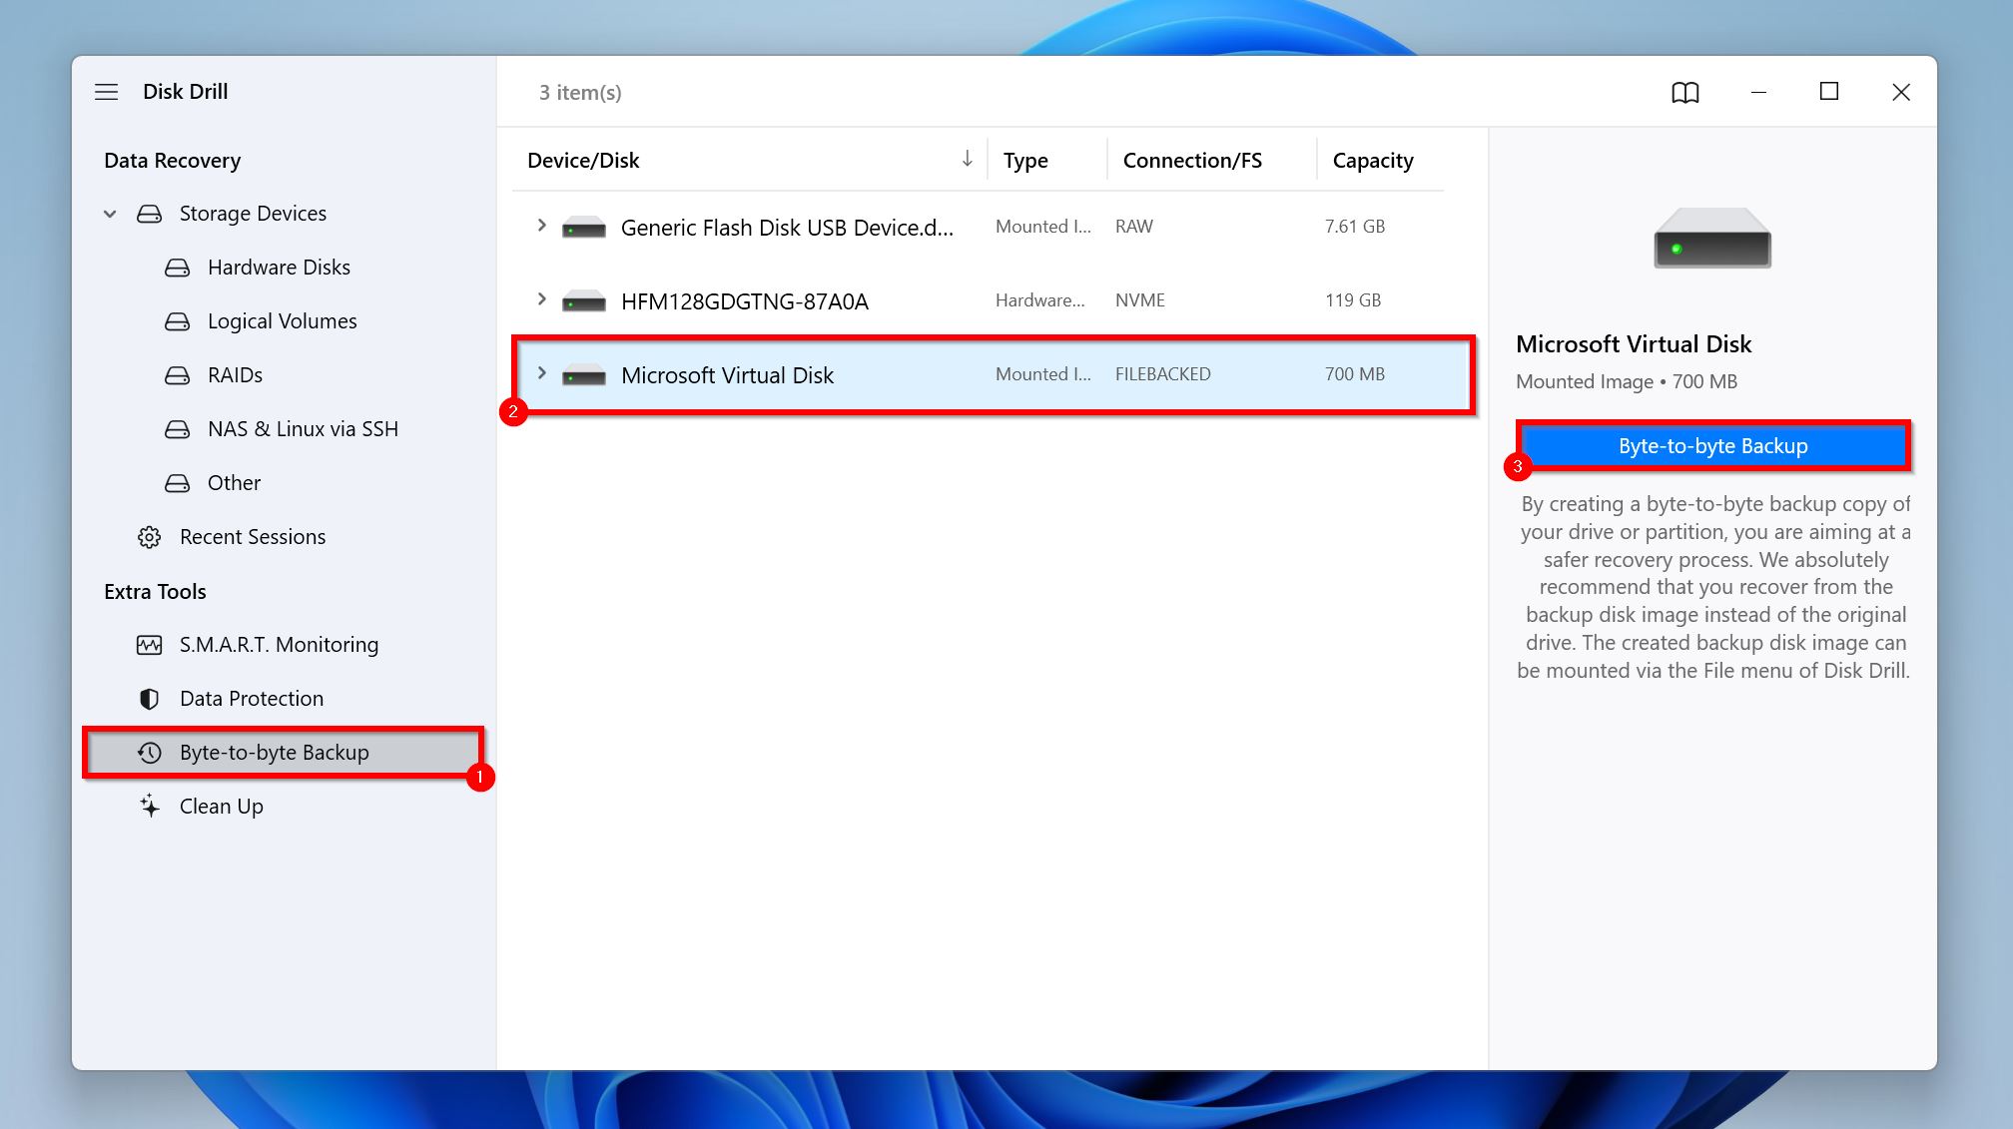Expand the Generic Flash Disk USB entry
The height and width of the screenshot is (1129, 2013).
(x=540, y=226)
